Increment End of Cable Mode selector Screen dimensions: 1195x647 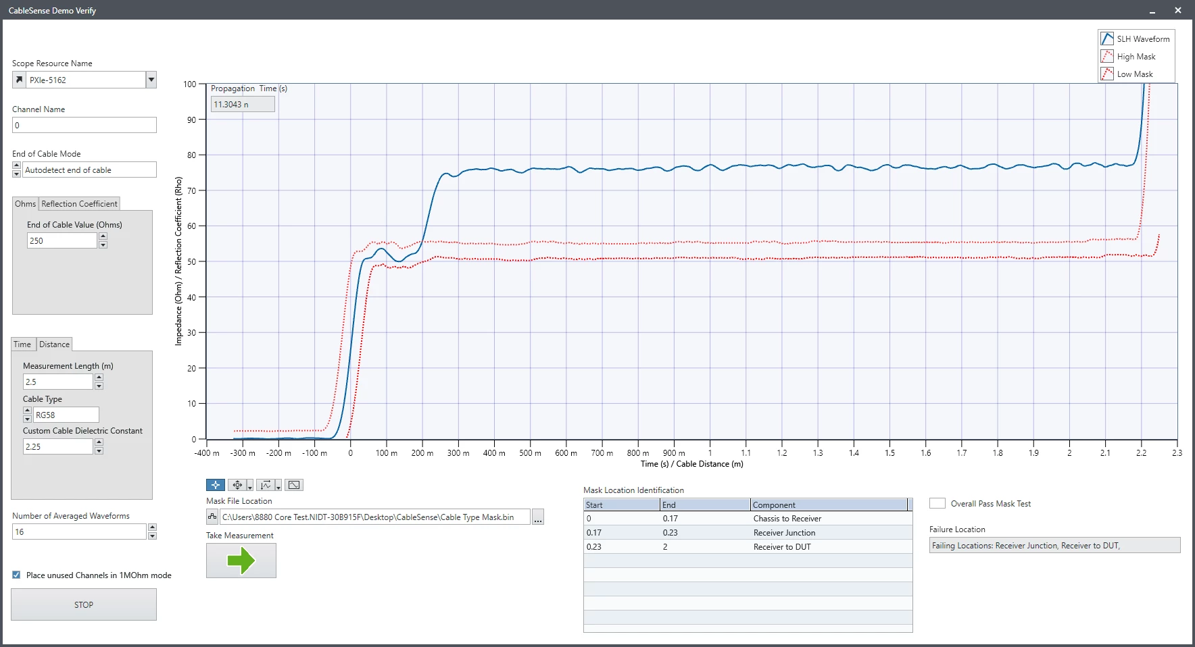pos(17,165)
